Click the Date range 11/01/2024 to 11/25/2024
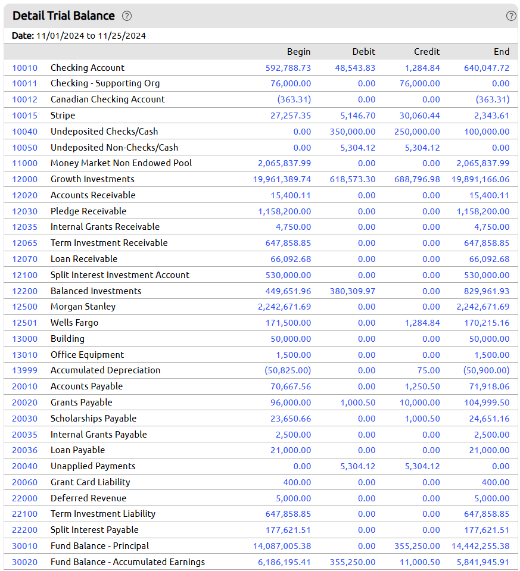 coord(91,36)
